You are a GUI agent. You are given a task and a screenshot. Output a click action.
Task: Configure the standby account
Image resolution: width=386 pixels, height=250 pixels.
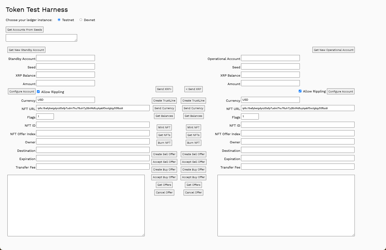coord(21,91)
